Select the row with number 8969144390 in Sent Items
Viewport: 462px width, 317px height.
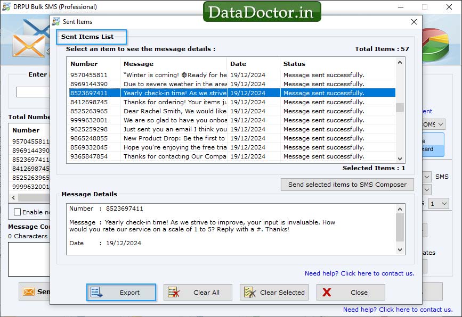point(232,84)
